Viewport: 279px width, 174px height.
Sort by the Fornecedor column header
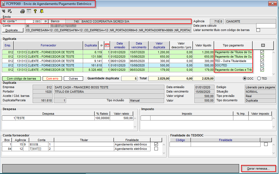(48, 45)
